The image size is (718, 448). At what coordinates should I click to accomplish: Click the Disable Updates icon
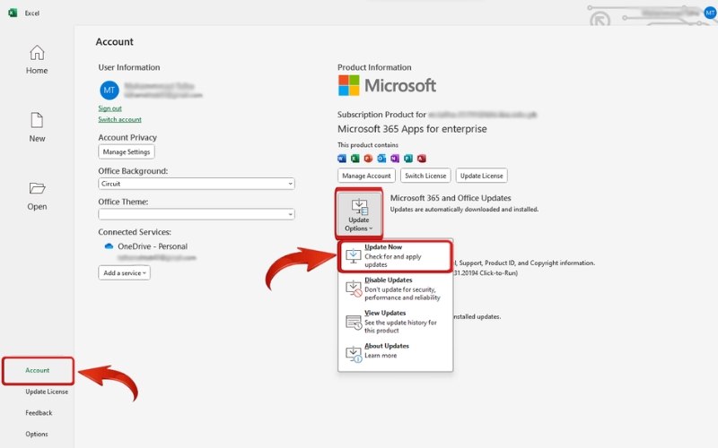tap(353, 288)
